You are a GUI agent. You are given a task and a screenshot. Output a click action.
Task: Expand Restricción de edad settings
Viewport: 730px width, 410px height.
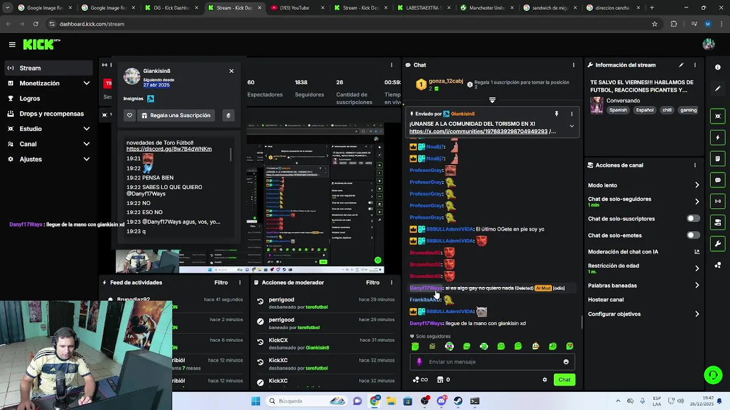[697, 268]
